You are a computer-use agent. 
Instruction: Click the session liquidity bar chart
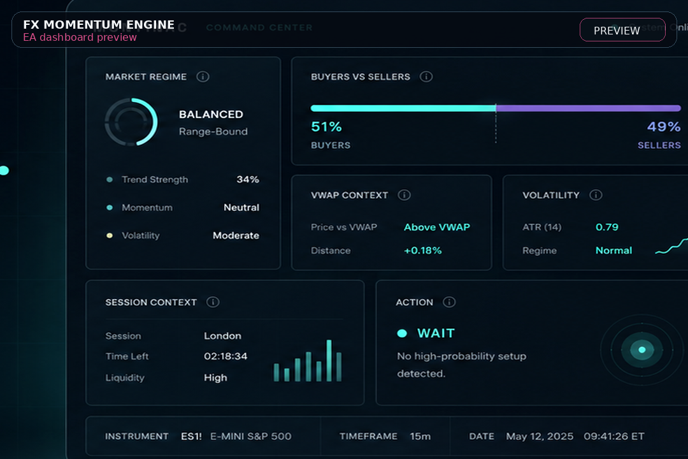coord(308,360)
